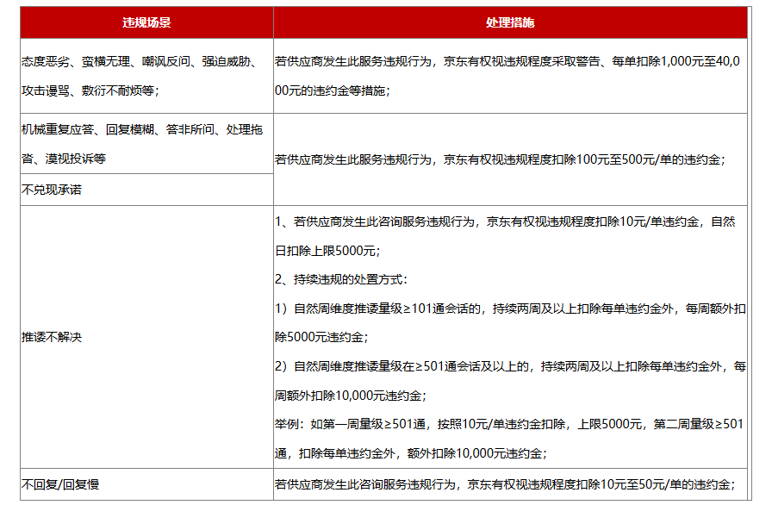772x505 pixels.
Task: Click the 沓、漠视投诉等 text line
Action: 65,159
